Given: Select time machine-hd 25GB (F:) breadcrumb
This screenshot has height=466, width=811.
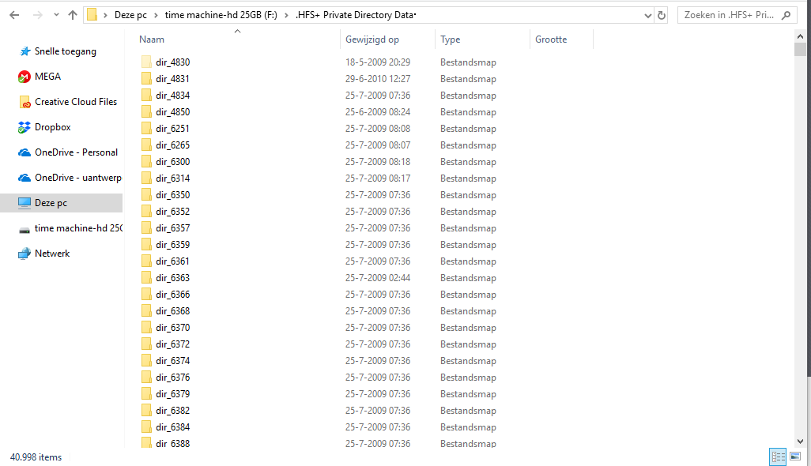Looking at the screenshot, I should coord(221,15).
